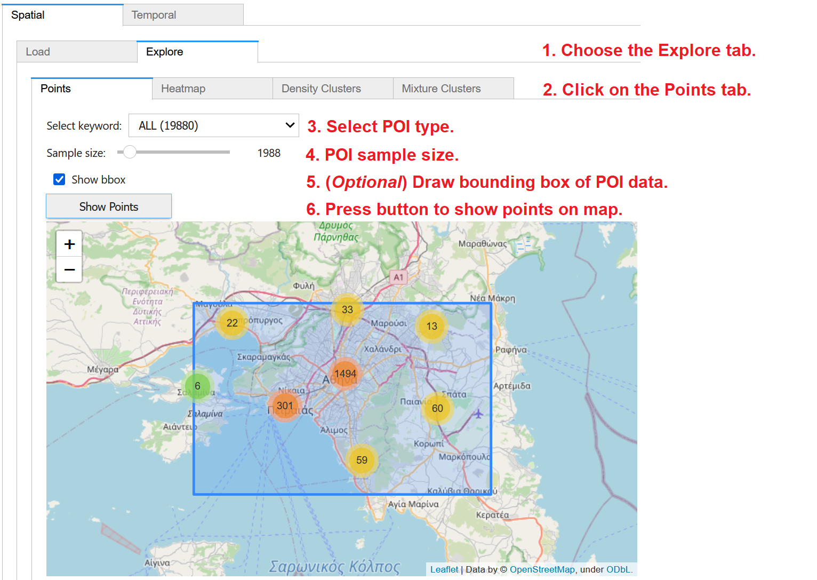
Task: Click the Άλιμος label on map
Action: pyautogui.click(x=333, y=430)
